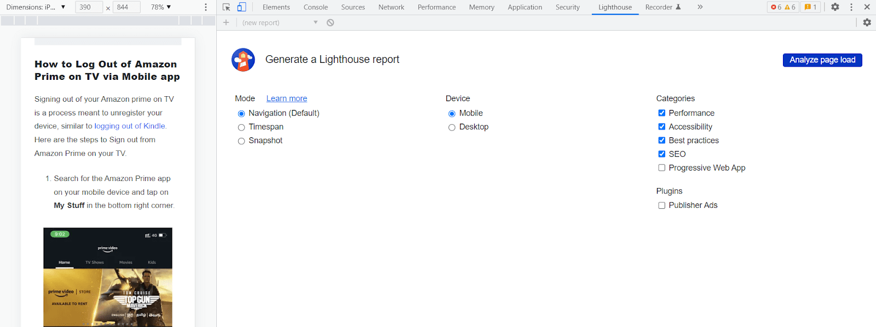Uncheck the Performance category
The height and width of the screenshot is (327, 876).
coord(662,113)
